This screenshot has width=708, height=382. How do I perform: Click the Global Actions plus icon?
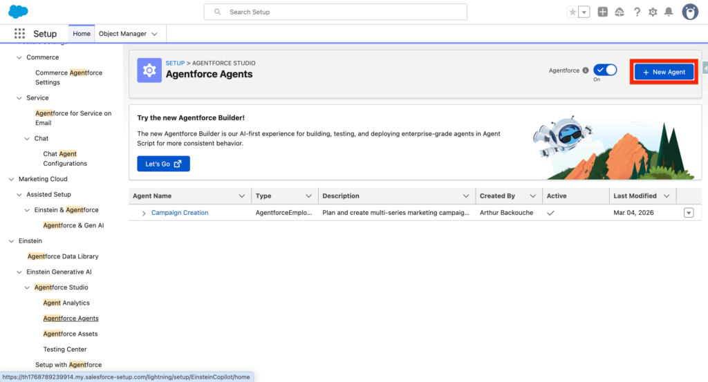click(603, 12)
